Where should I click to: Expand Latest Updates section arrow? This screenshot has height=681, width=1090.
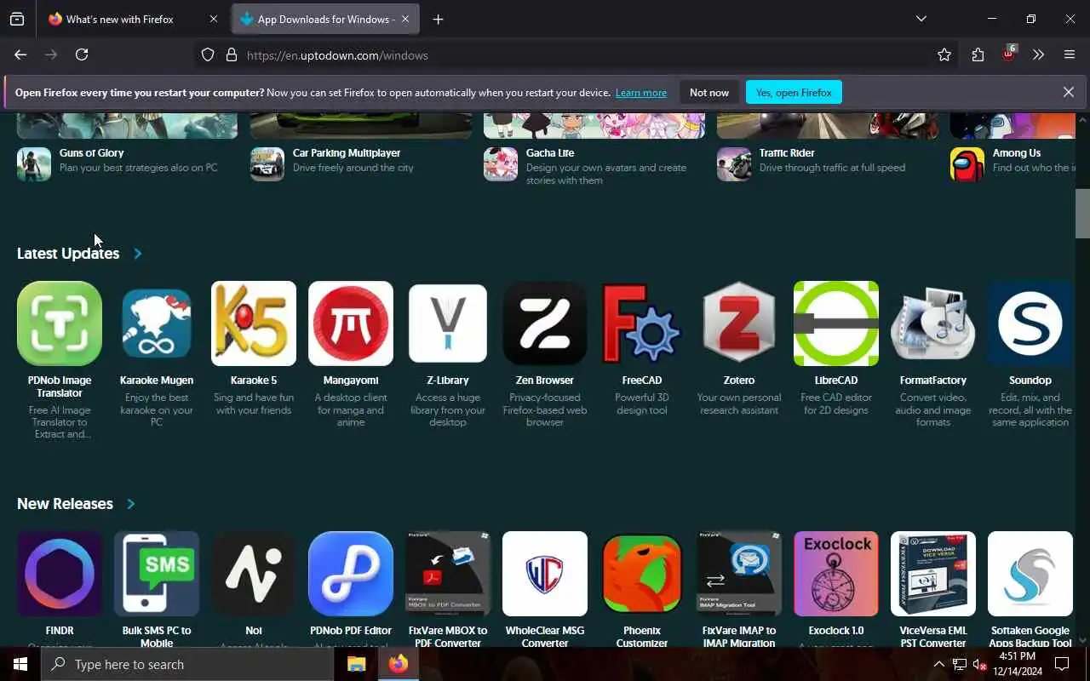[138, 254]
